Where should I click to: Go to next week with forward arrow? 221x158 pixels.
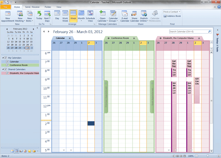pyautogui.click(x=48, y=31)
